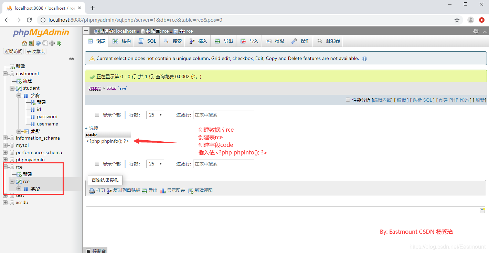Open the 操作 (Operations) tab
This screenshot has height=253, width=489.
point(300,41)
